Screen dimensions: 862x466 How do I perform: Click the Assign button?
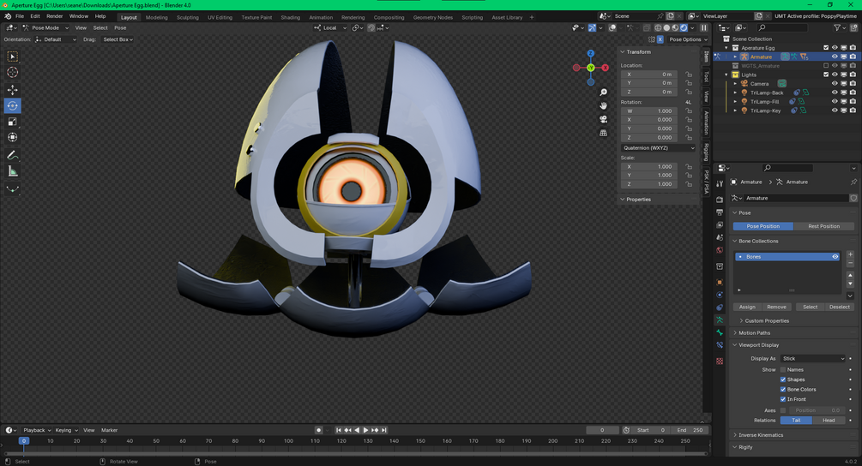746,307
